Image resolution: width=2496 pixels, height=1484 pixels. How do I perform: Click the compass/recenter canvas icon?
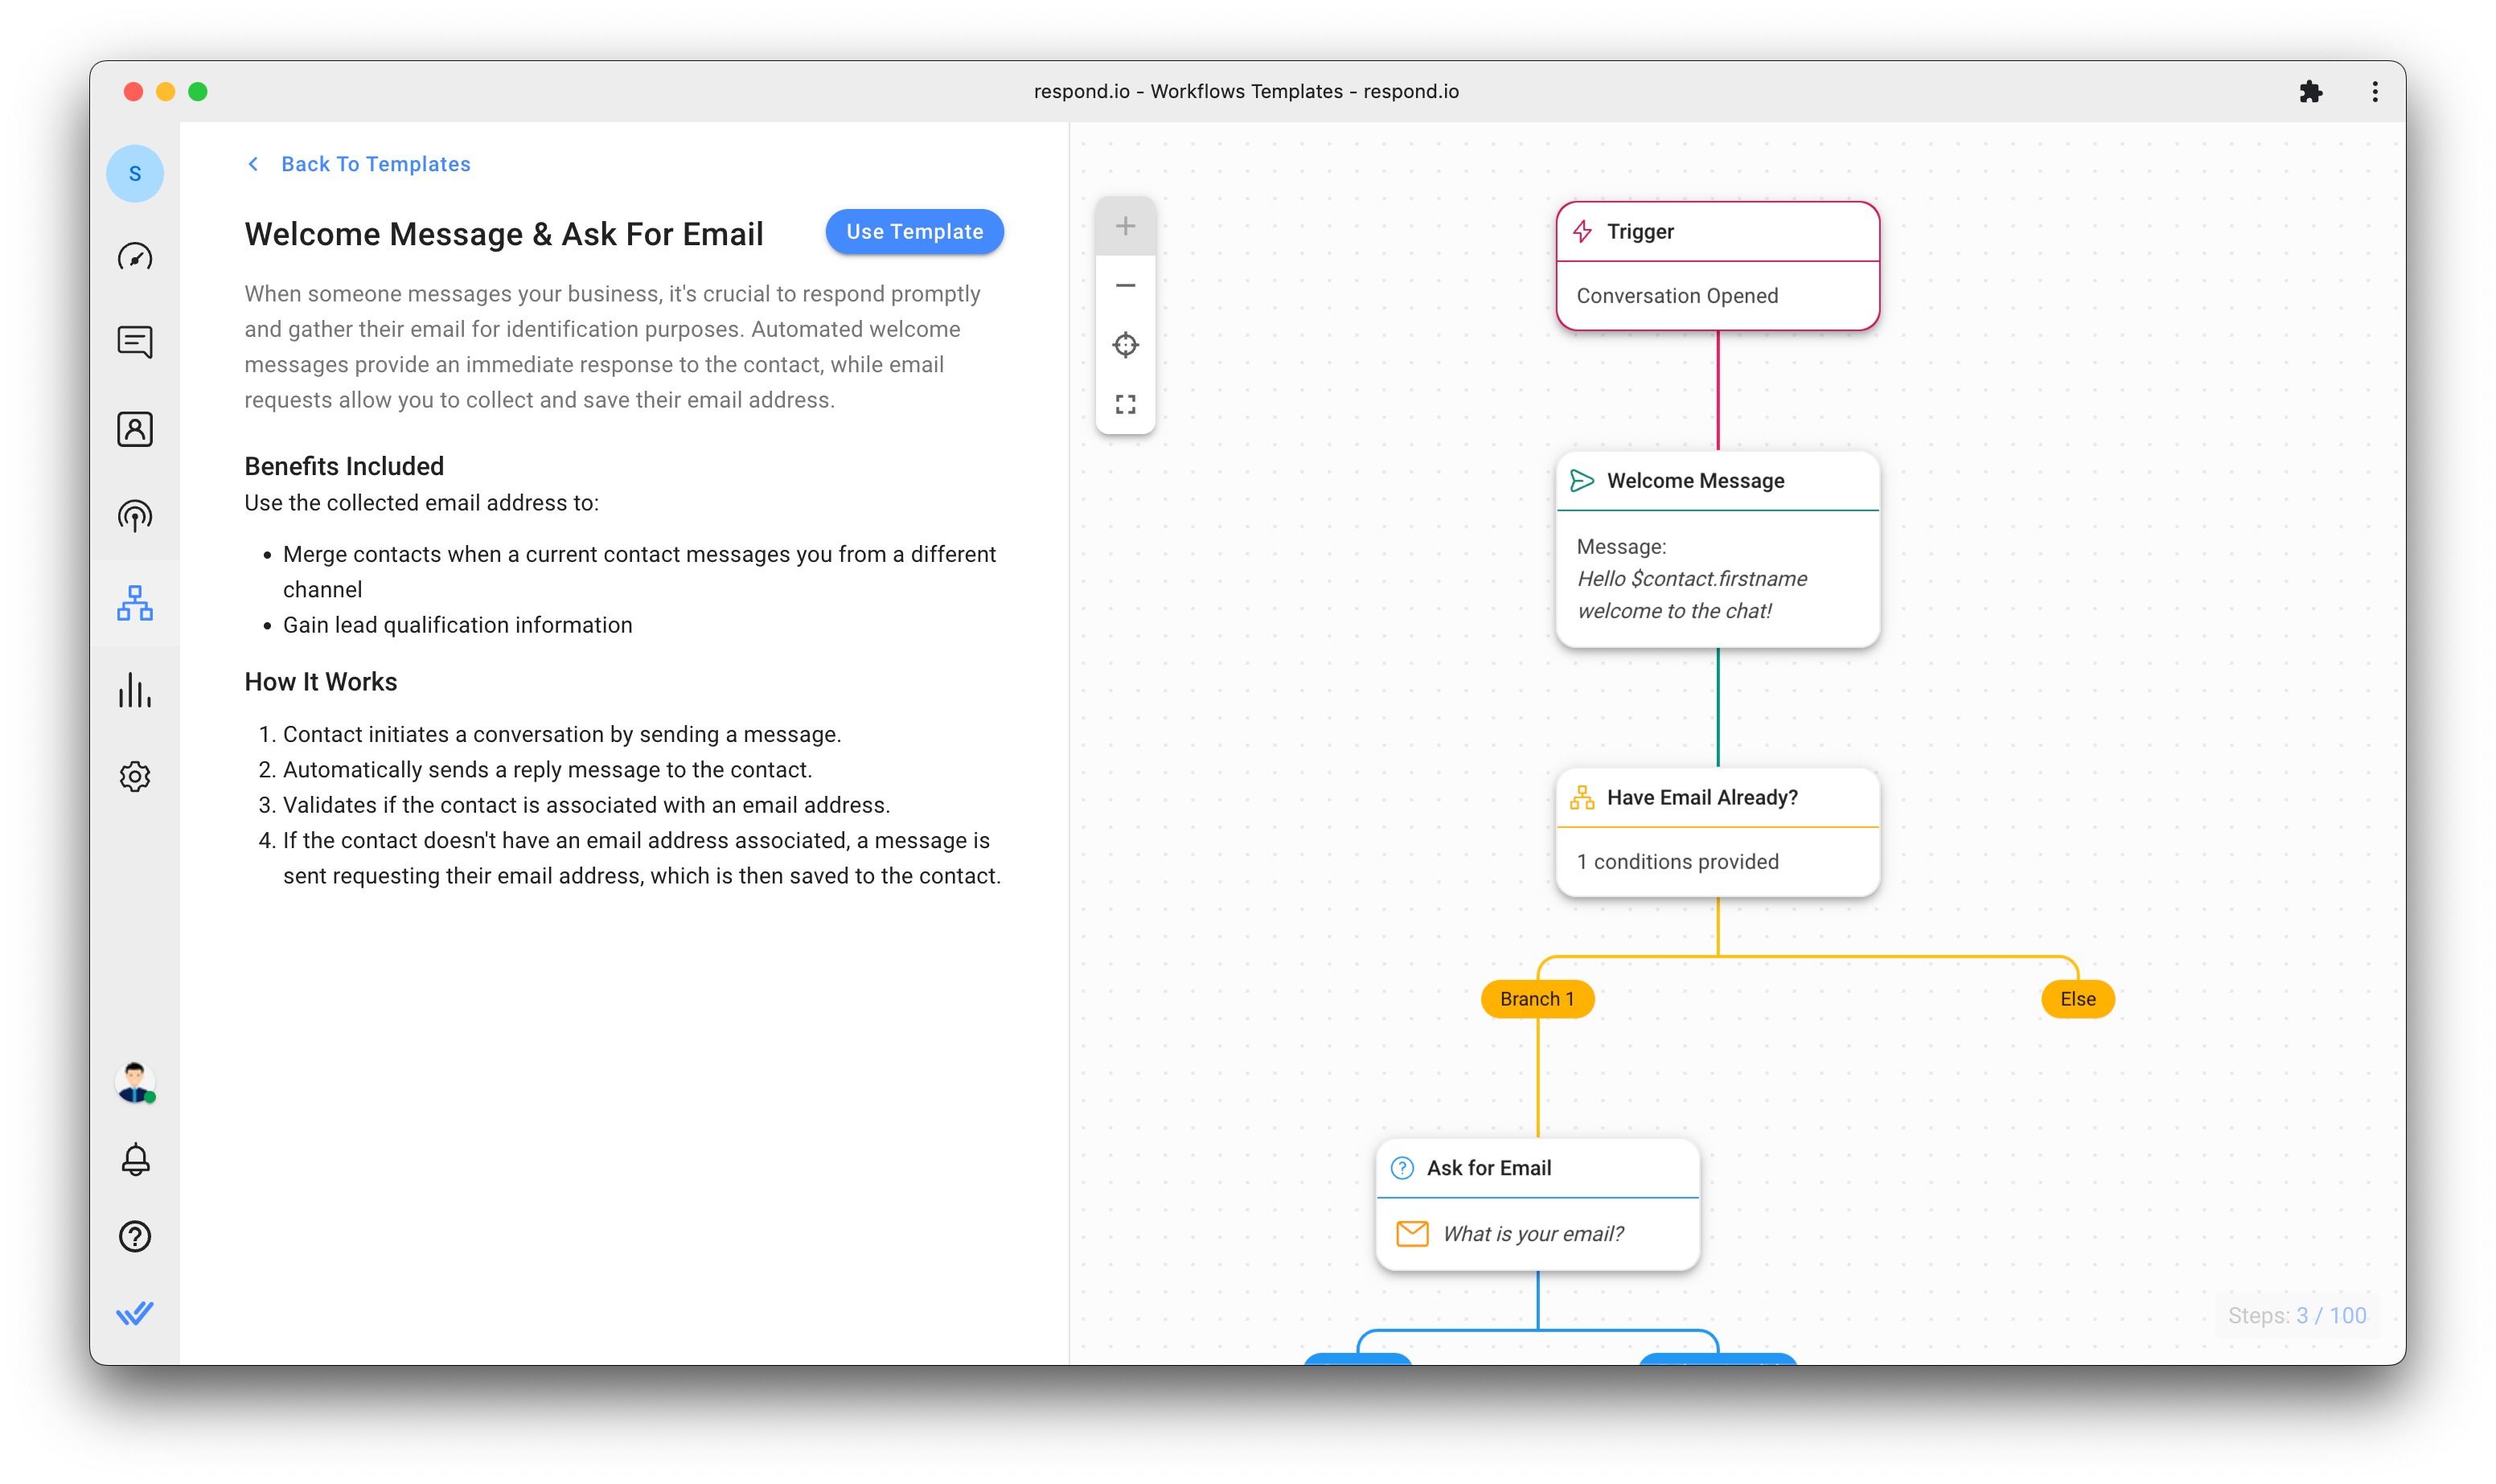click(1125, 345)
